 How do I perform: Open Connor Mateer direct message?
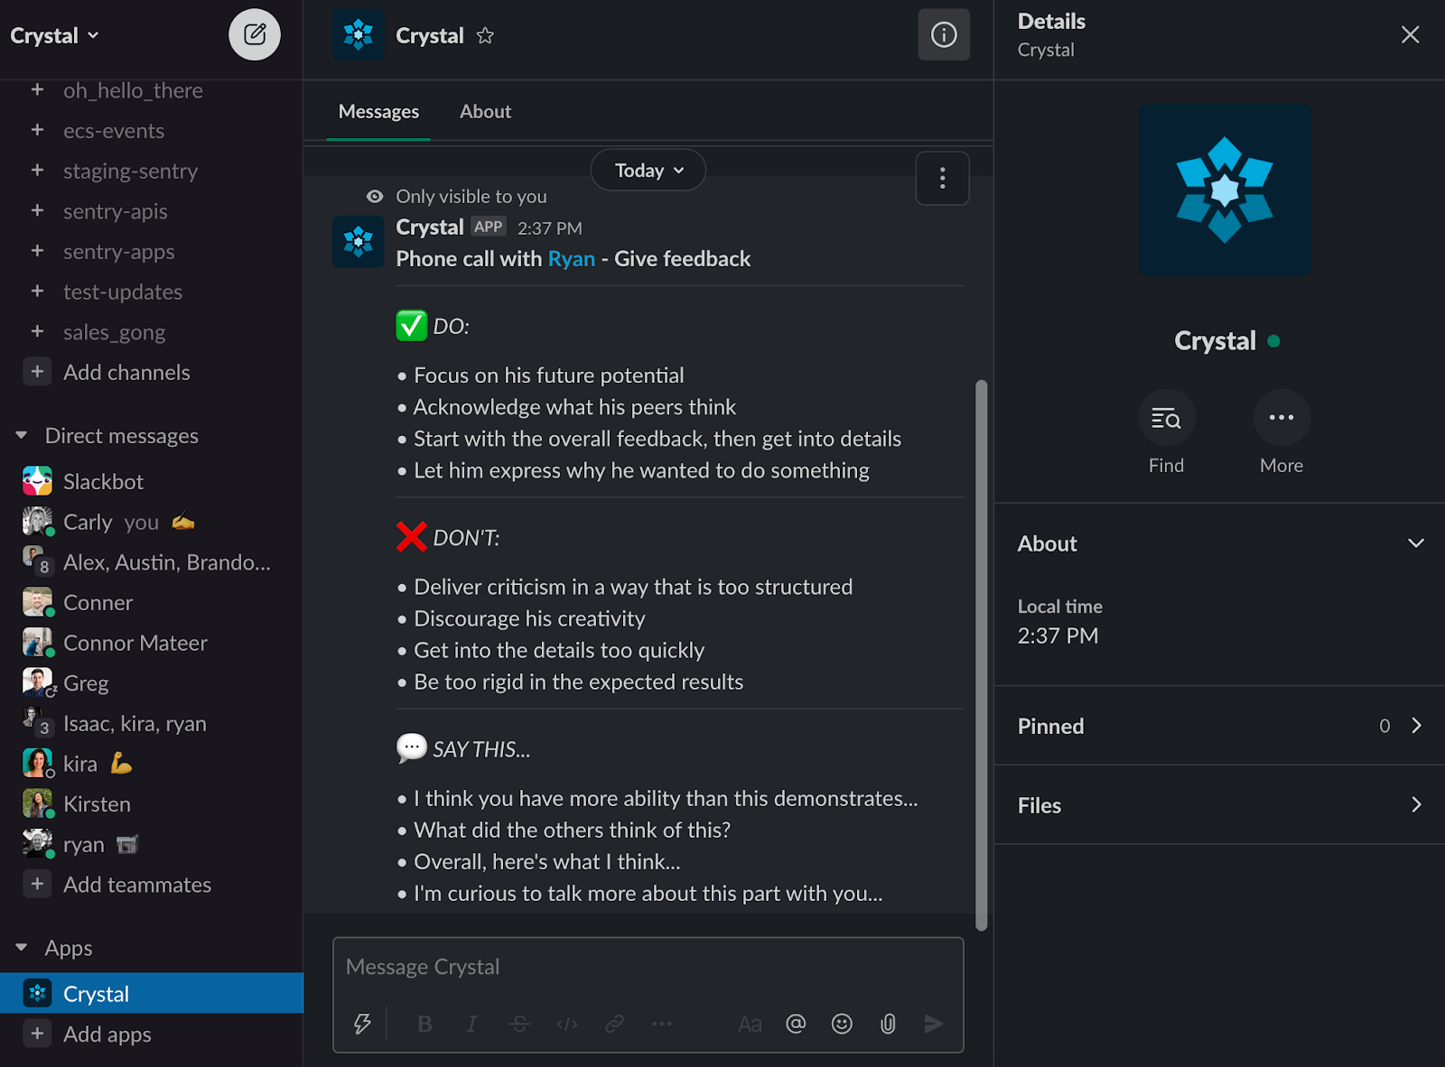tap(151, 643)
